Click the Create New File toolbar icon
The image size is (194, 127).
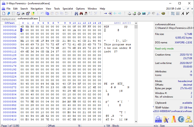4,13
